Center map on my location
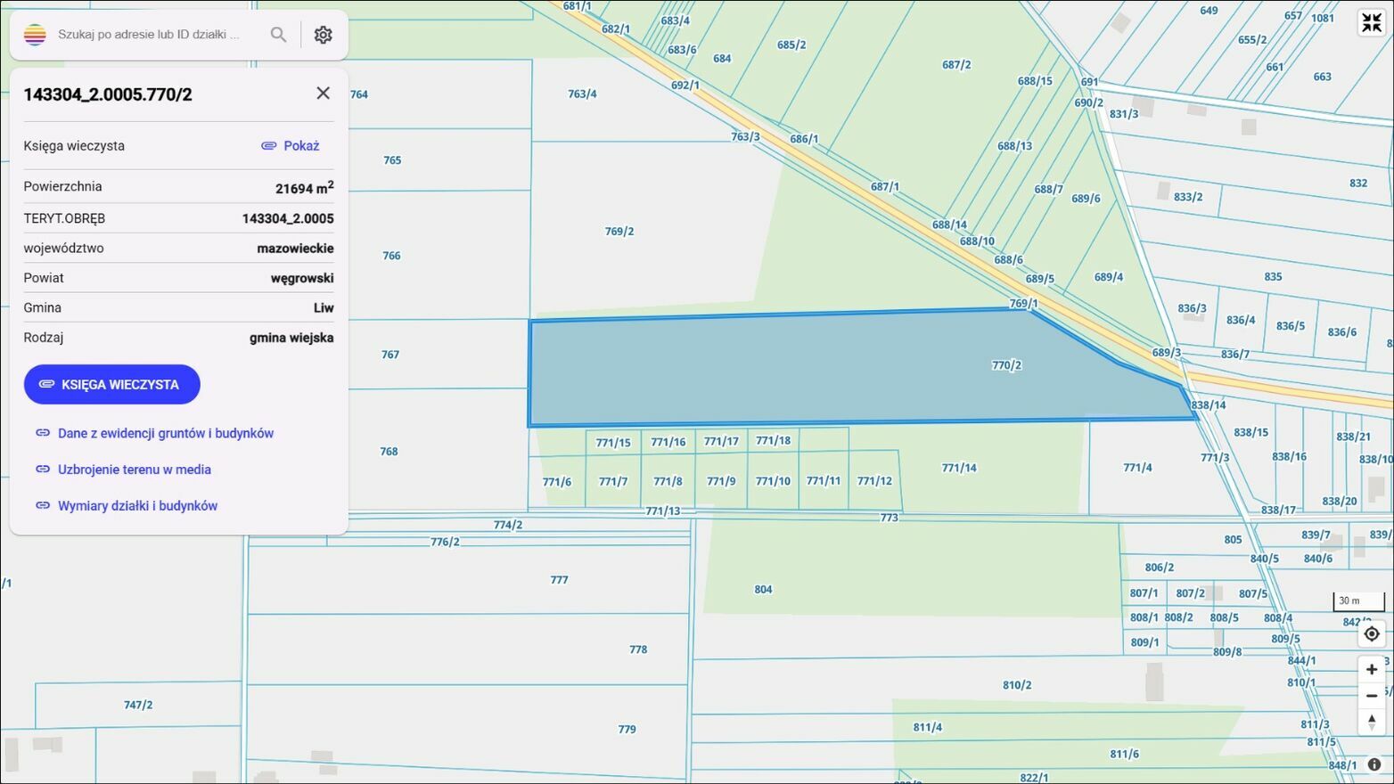 point(1371,633)
